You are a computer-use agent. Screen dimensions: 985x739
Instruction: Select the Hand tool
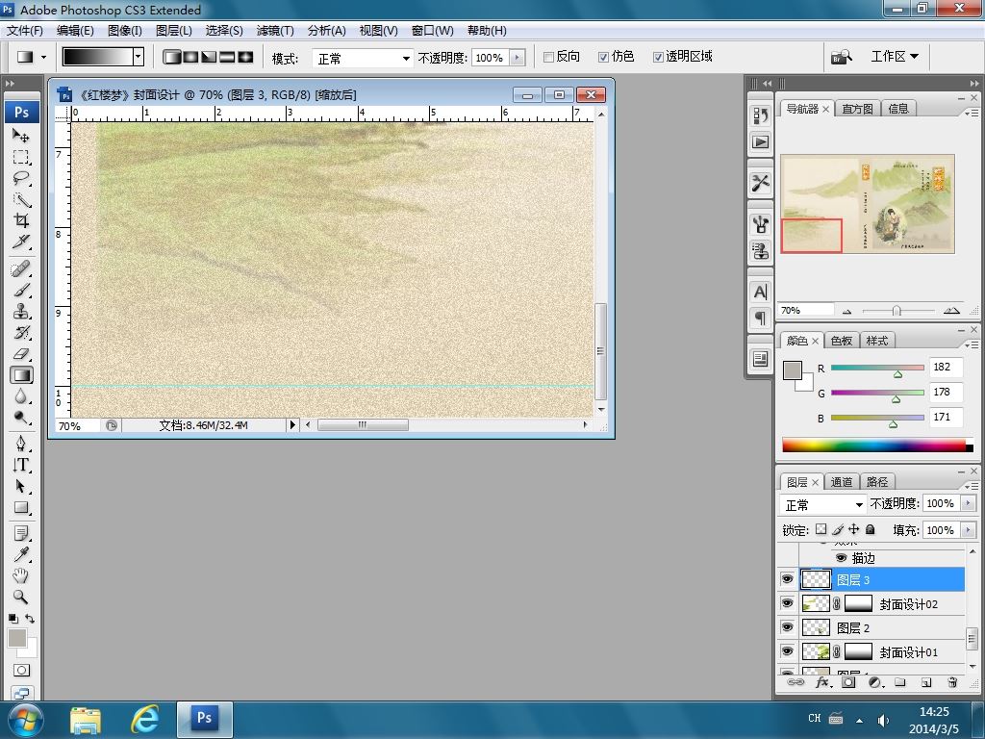click(21, 575)
